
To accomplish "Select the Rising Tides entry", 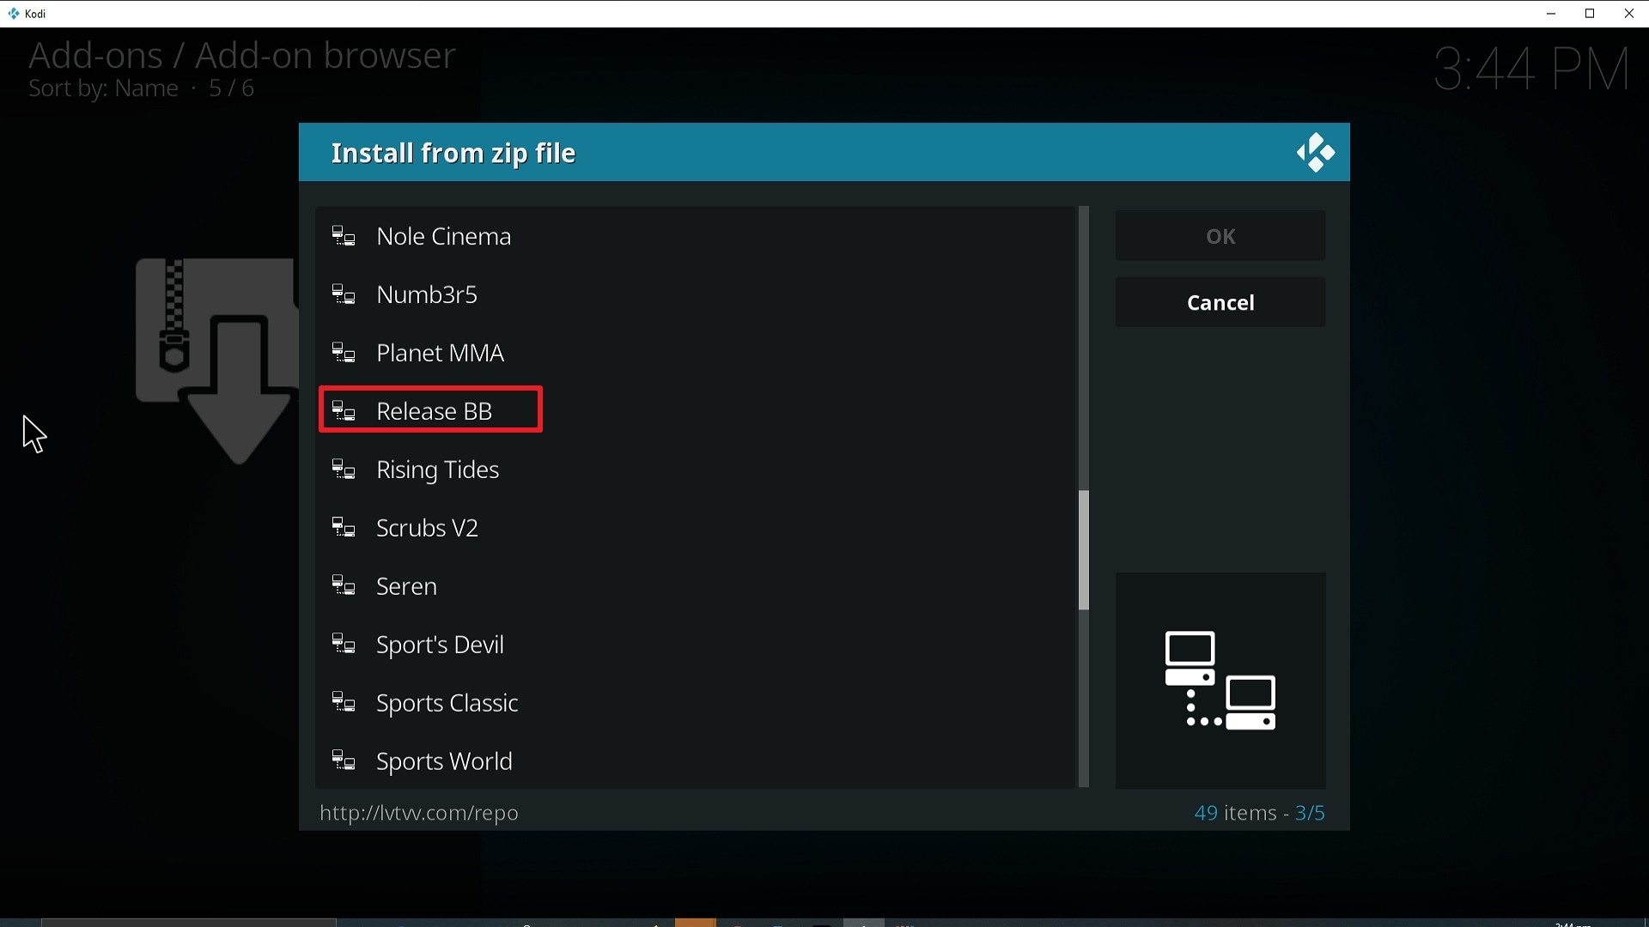I will point(696,470).
